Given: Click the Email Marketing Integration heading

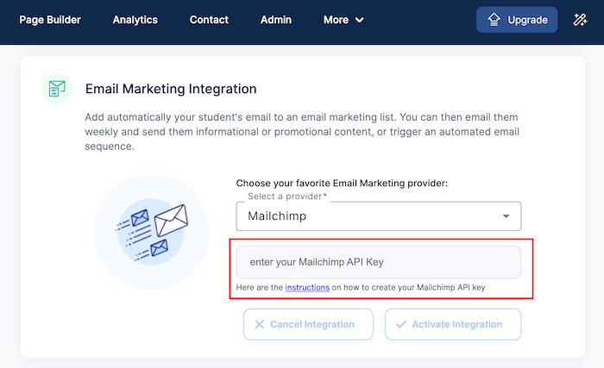Looking at the screenshot, I should click(x=171, y=89).
